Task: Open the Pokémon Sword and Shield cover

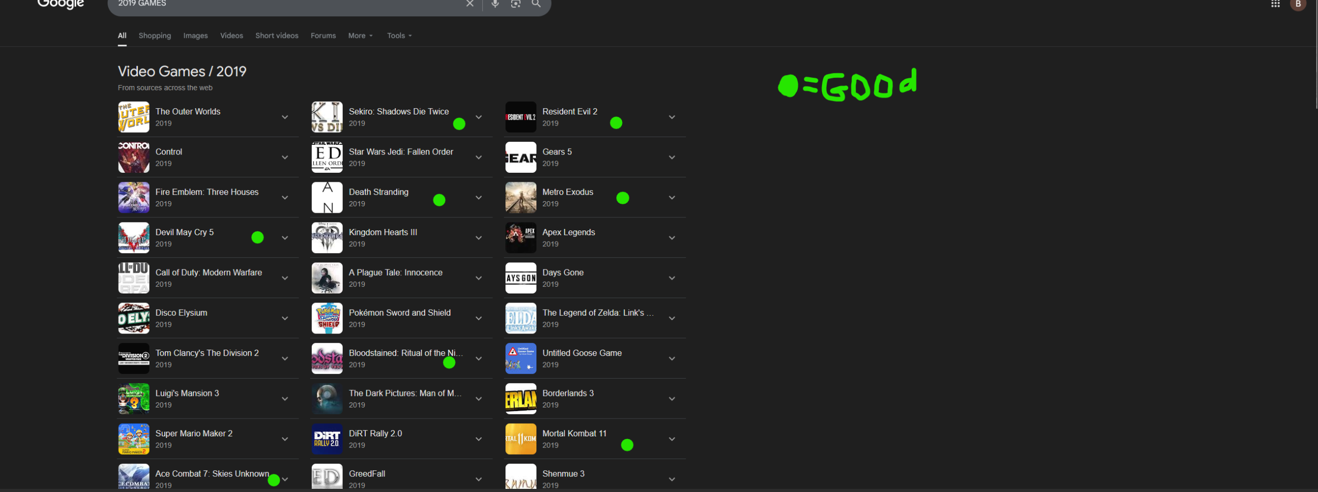Action: tap(327, 319)
